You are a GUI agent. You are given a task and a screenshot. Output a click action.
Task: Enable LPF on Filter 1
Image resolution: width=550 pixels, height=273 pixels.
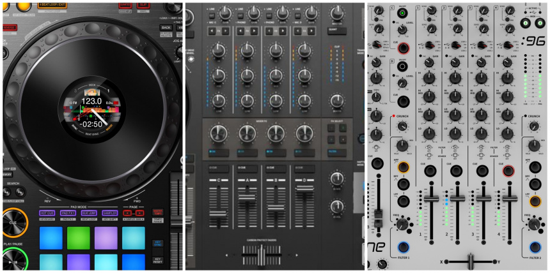[403, 201]
